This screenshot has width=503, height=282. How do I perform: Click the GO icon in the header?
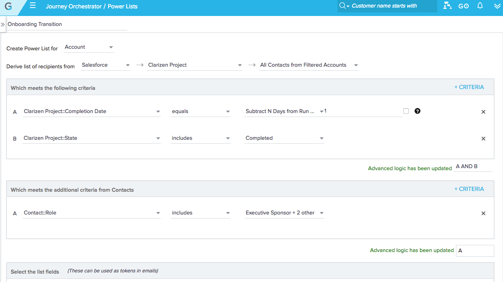[464, 6]
